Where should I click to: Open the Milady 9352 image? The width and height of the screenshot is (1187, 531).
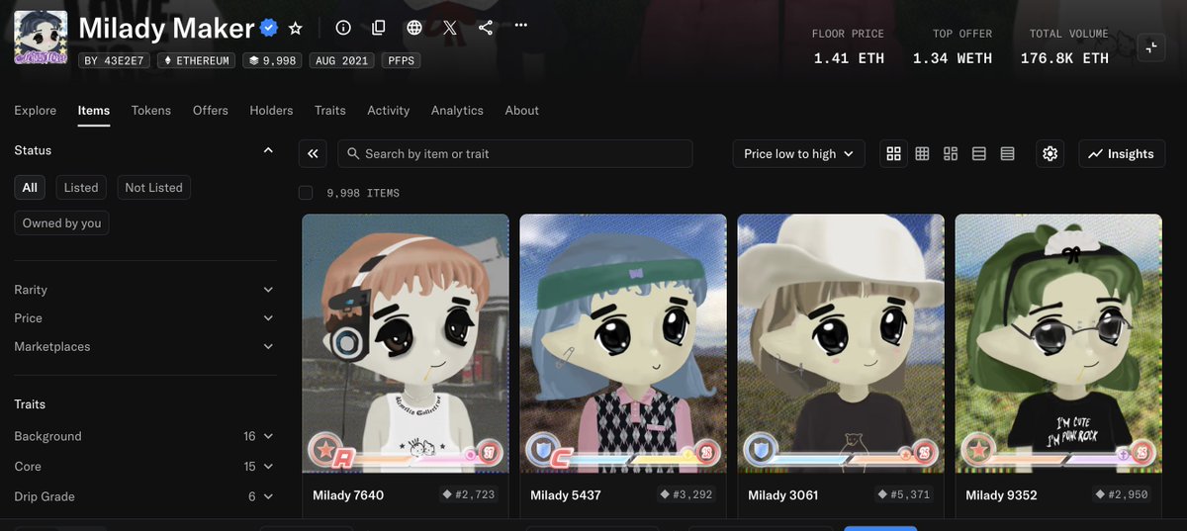(x=1058, y=343)
